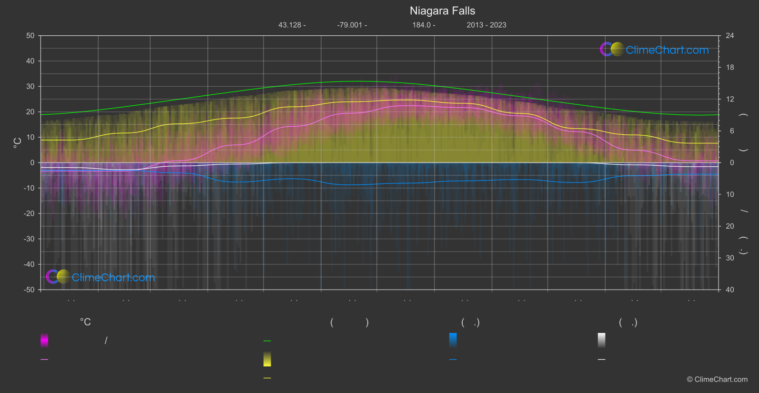Click the longitude value -79.001
Viewport: 759px width, 393px height.
pos(350,25)
